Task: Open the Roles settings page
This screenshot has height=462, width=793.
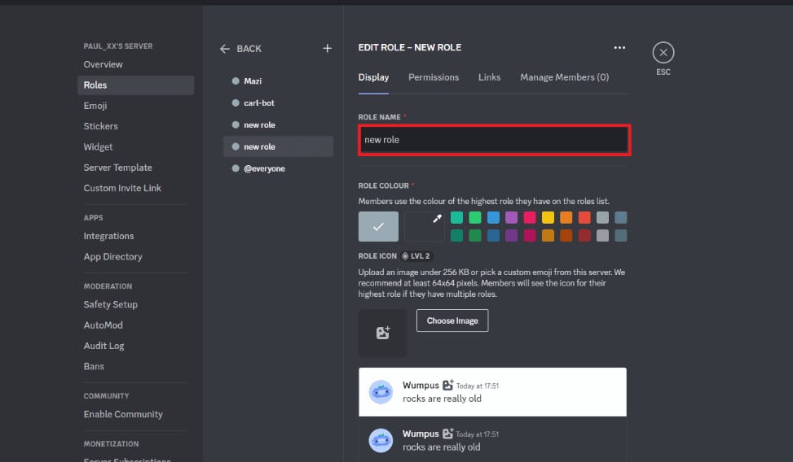Action: 135,85
